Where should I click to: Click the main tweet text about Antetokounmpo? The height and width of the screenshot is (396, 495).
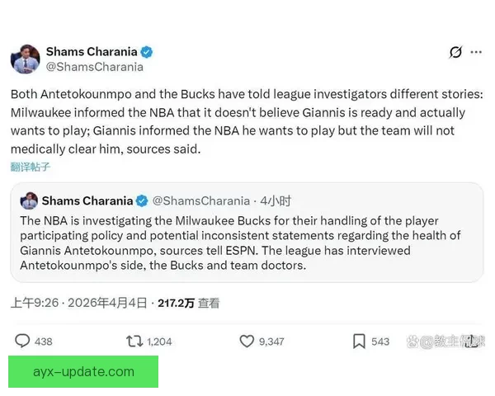pos(239,120)
